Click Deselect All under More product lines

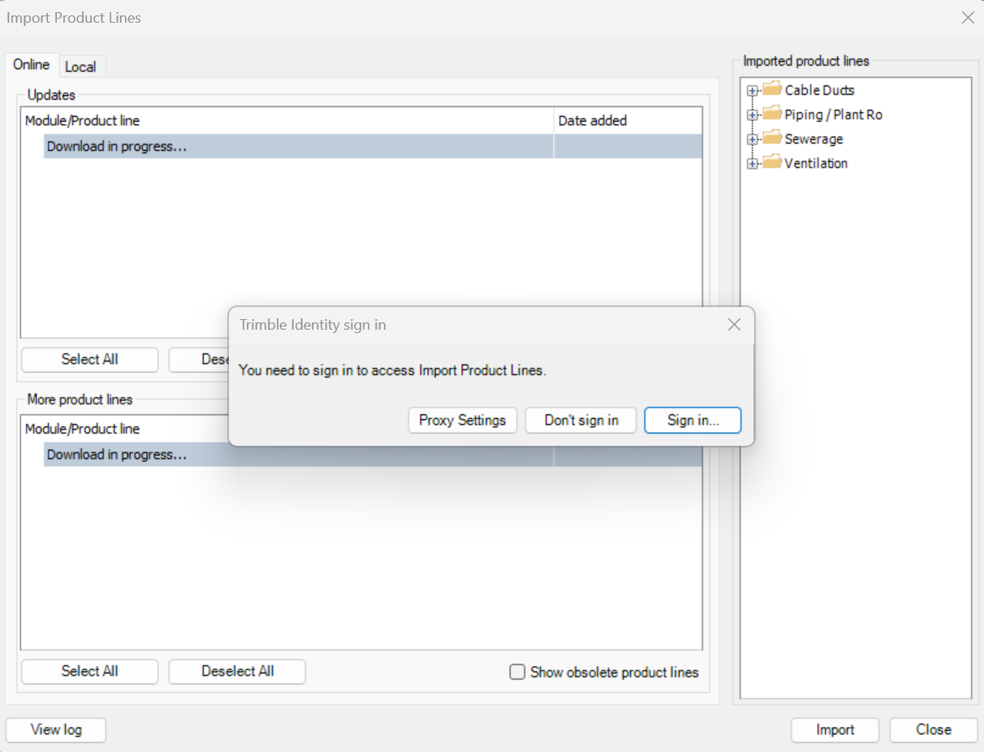click(x=236, y=672)
